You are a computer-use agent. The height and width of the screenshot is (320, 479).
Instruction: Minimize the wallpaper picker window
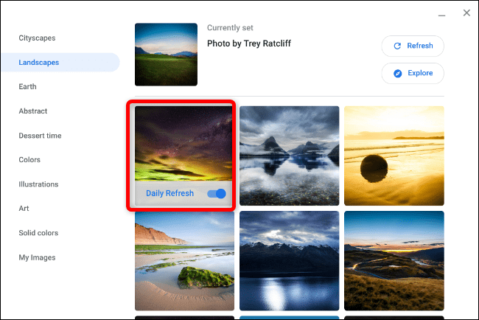(441, 15)
